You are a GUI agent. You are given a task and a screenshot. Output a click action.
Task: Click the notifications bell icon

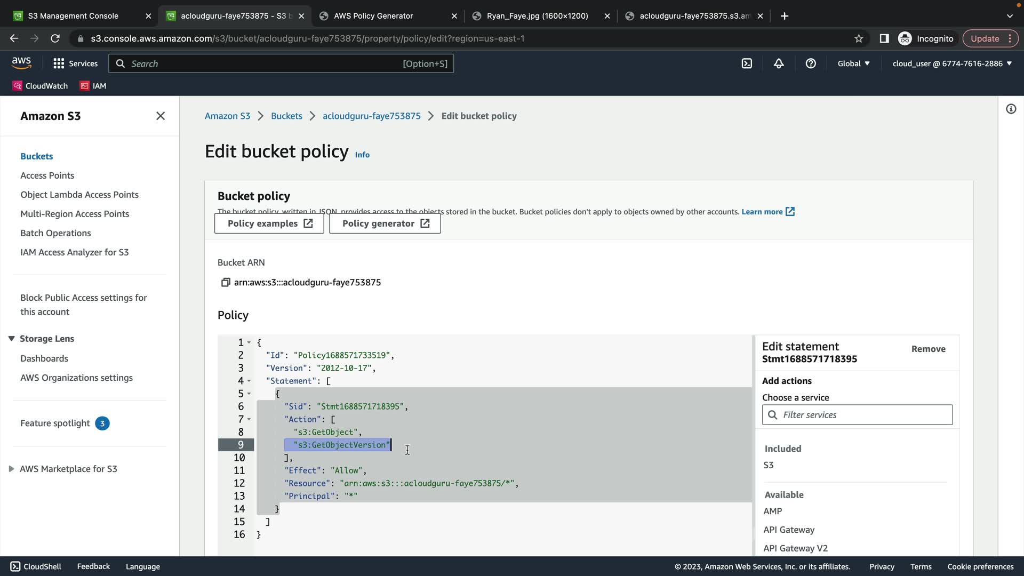click(779, 63)
